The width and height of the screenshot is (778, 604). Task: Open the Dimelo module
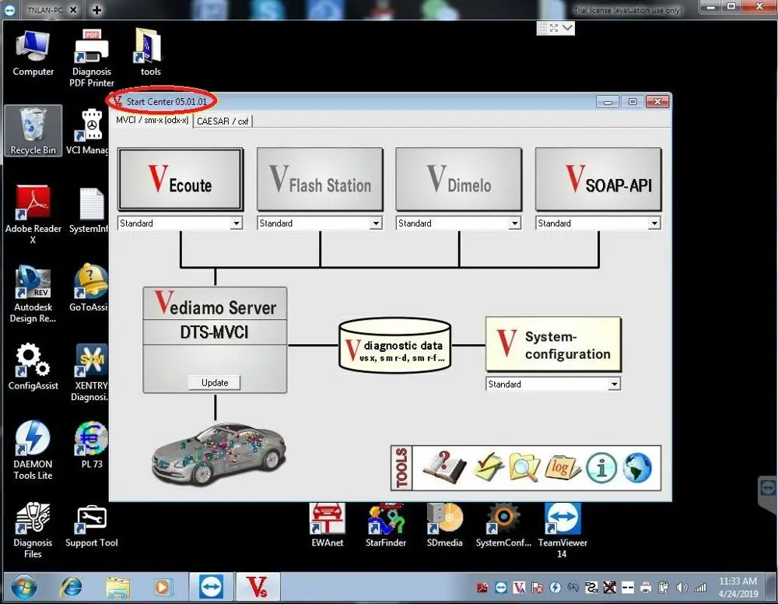coord(459,180)
